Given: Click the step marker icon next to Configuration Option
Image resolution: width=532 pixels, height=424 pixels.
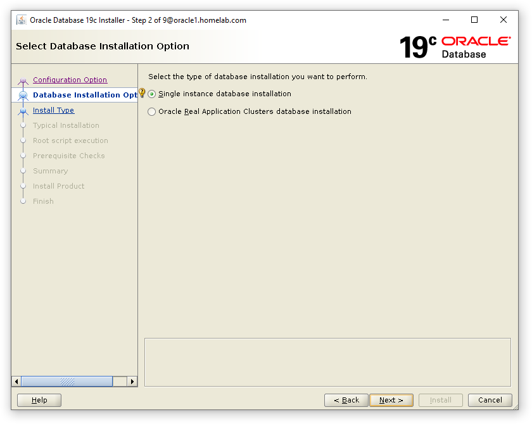Looking at the screenshot, I should pos(24,80).
